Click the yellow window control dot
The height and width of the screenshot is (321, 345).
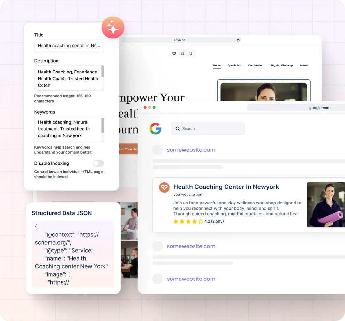pos(149,107)
